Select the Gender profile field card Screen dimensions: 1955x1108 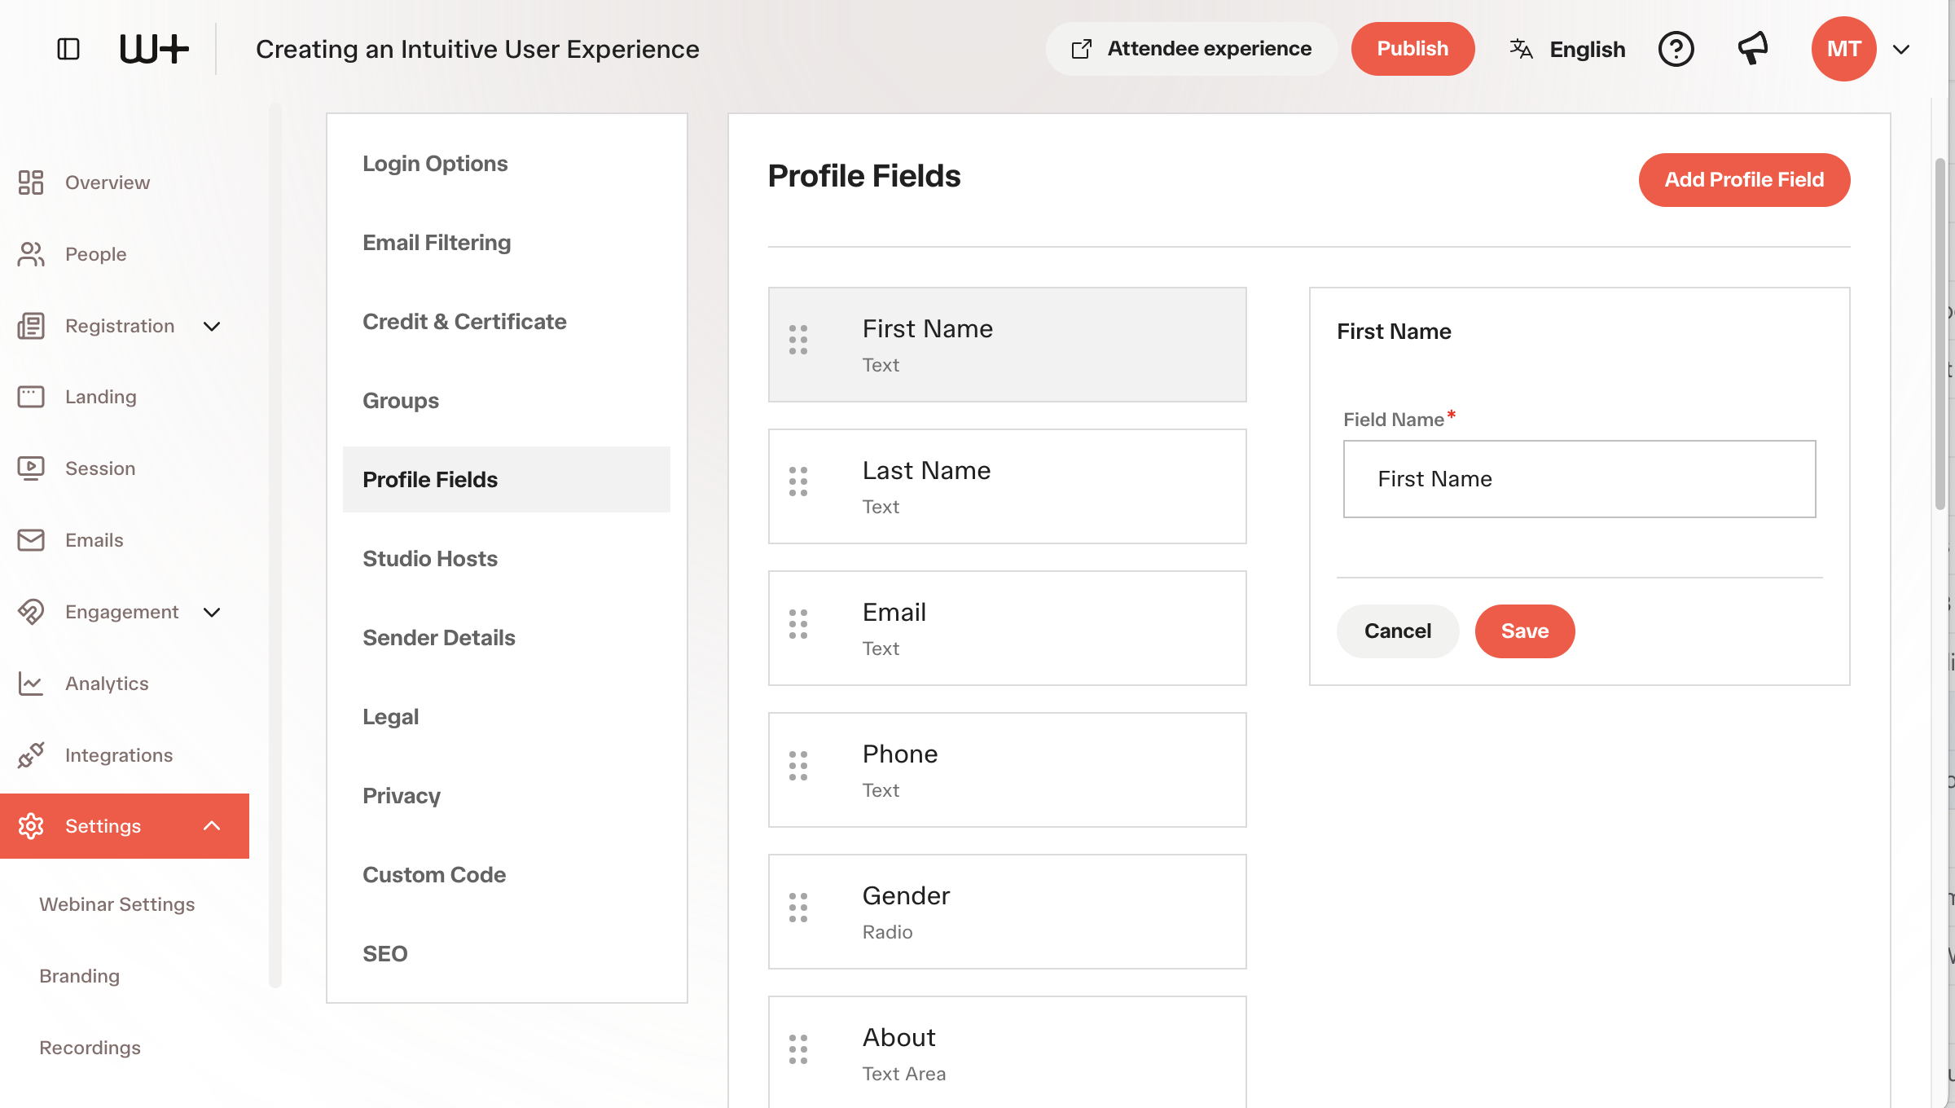1007,912
